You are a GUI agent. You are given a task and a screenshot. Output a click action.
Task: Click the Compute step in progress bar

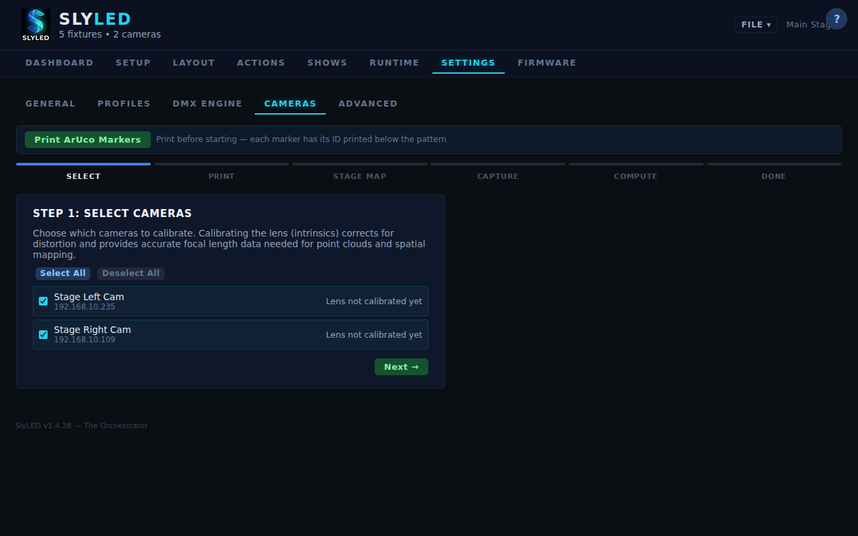point(635,176)
